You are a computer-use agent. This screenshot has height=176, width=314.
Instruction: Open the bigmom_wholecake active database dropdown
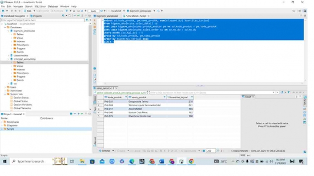point(141,11)
